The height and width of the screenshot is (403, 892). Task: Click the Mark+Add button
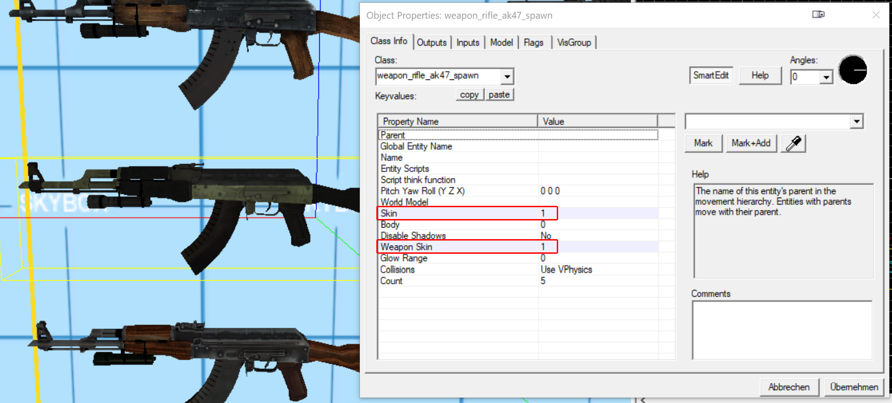point(751,143)
